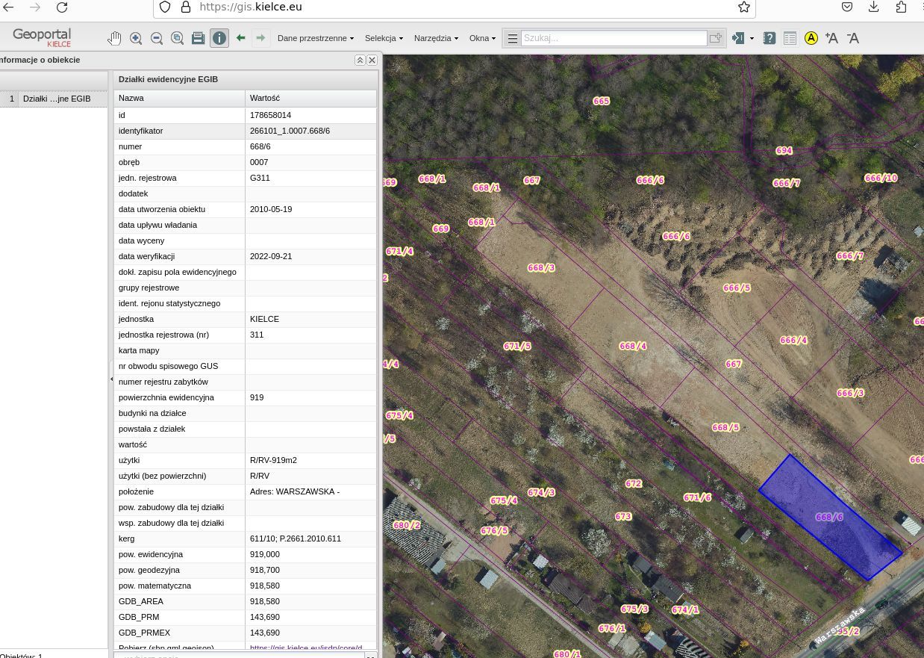Click in the Szukaj search field
924x658 pixels.
[613, 38]
